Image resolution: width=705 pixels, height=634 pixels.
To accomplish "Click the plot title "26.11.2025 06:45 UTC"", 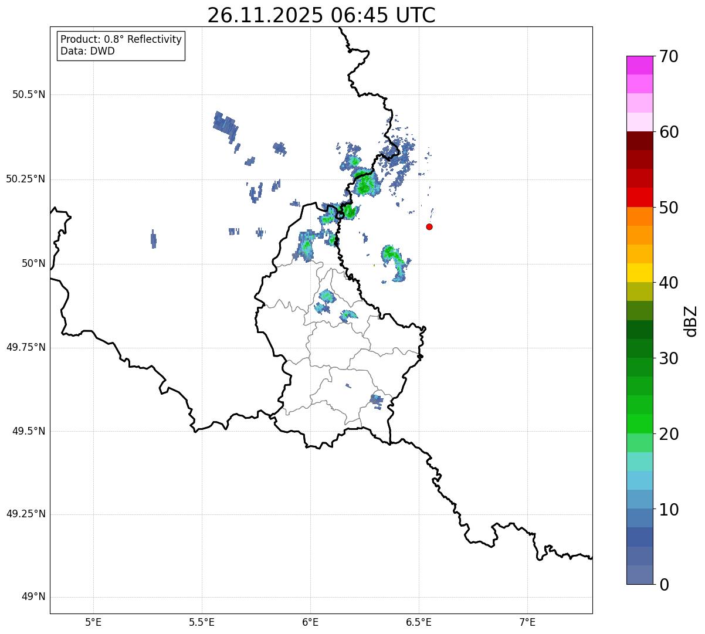I will 321,15.
